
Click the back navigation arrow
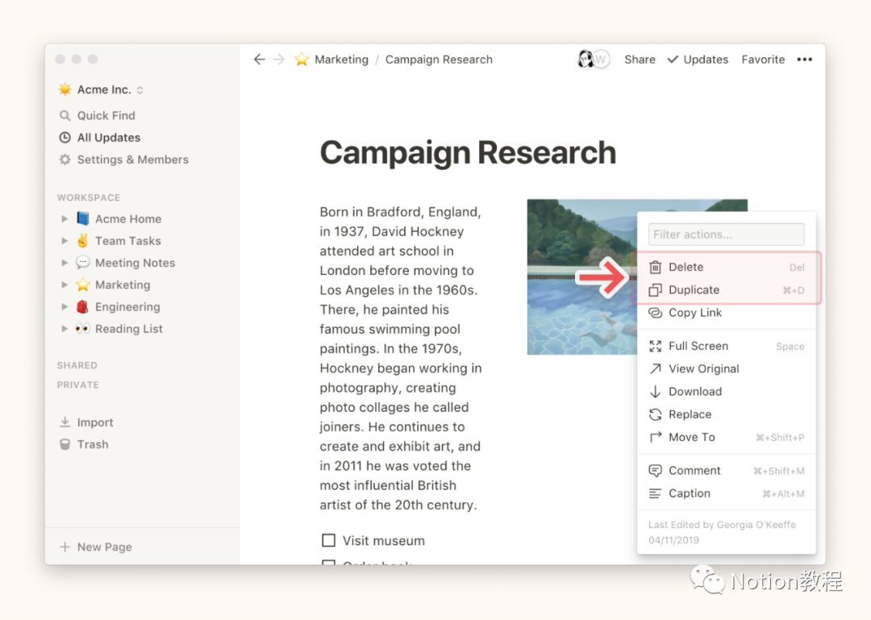pos(259,60)
